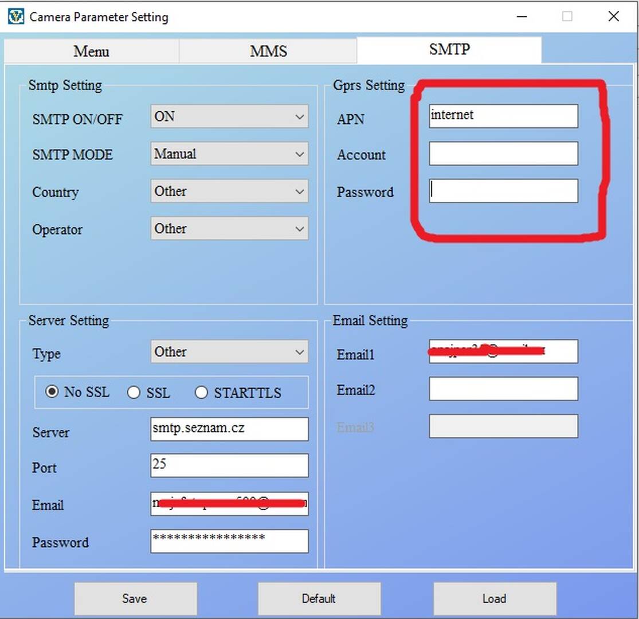Image resolution: width=639 pixels, height=619 pixels.
Task: Click the Server address field
Action: [229, 429]
